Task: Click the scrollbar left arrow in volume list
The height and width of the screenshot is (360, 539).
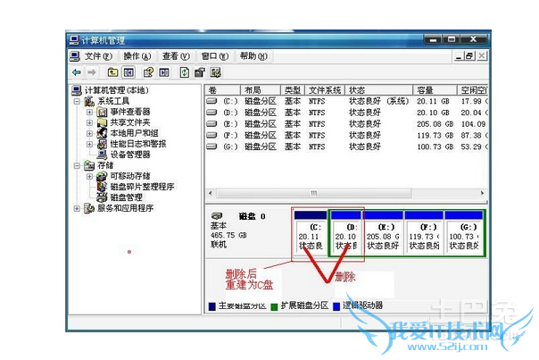Action: (x=211, y=193)
